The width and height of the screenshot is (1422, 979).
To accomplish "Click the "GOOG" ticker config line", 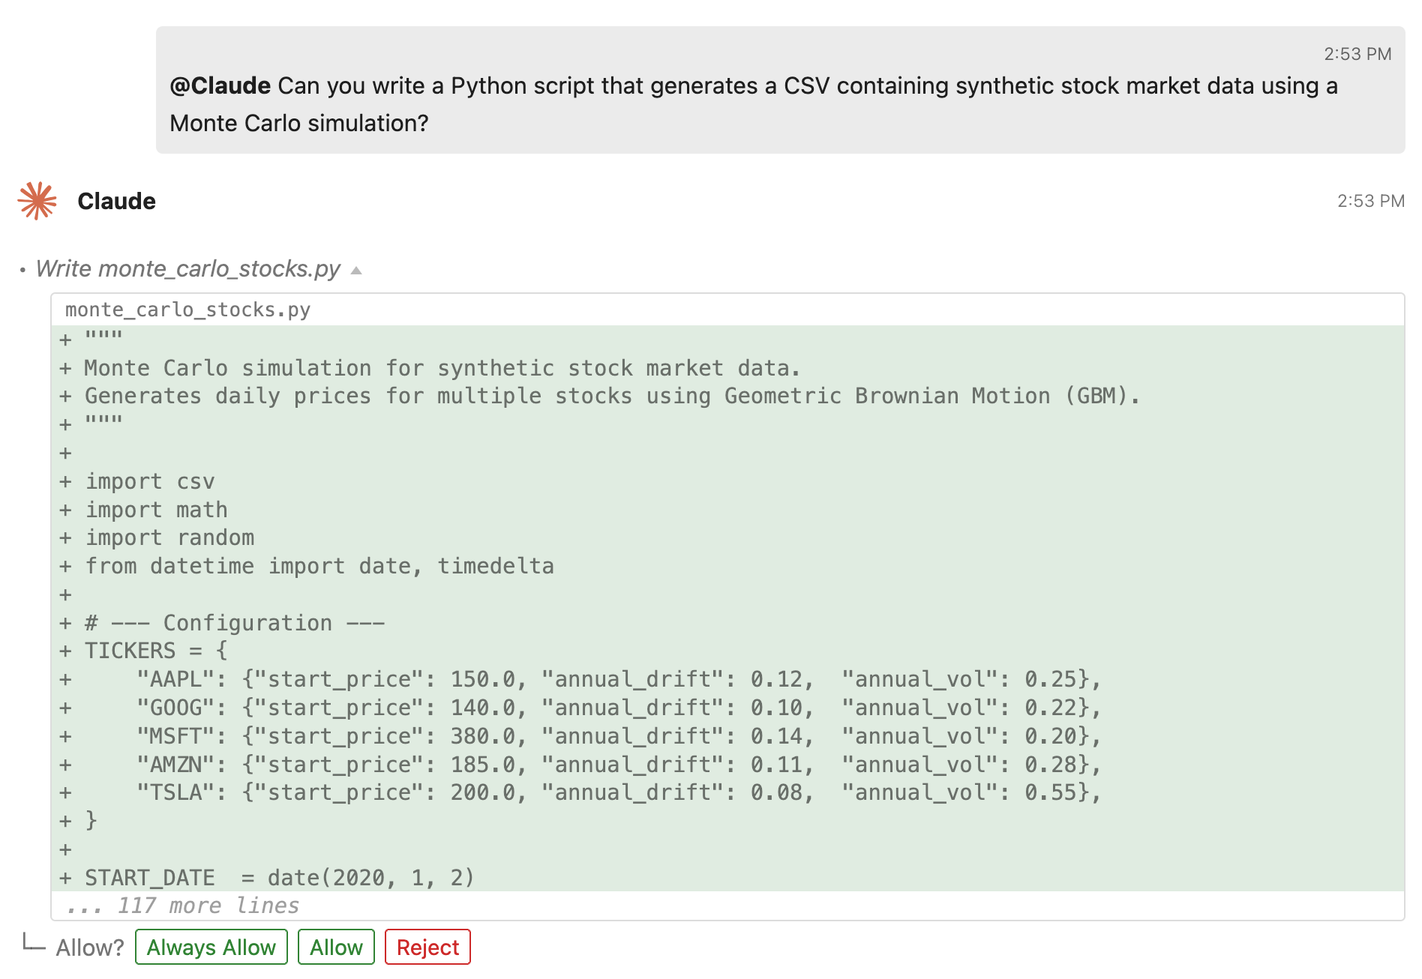I will 619,708.
